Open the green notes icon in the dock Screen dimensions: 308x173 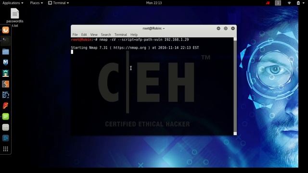5,116
